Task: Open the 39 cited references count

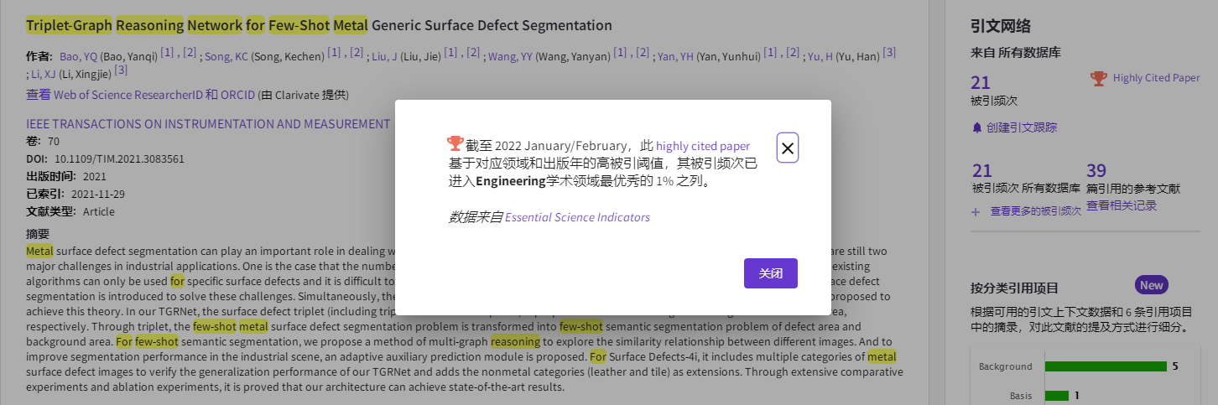Action: coord(1096,171)
